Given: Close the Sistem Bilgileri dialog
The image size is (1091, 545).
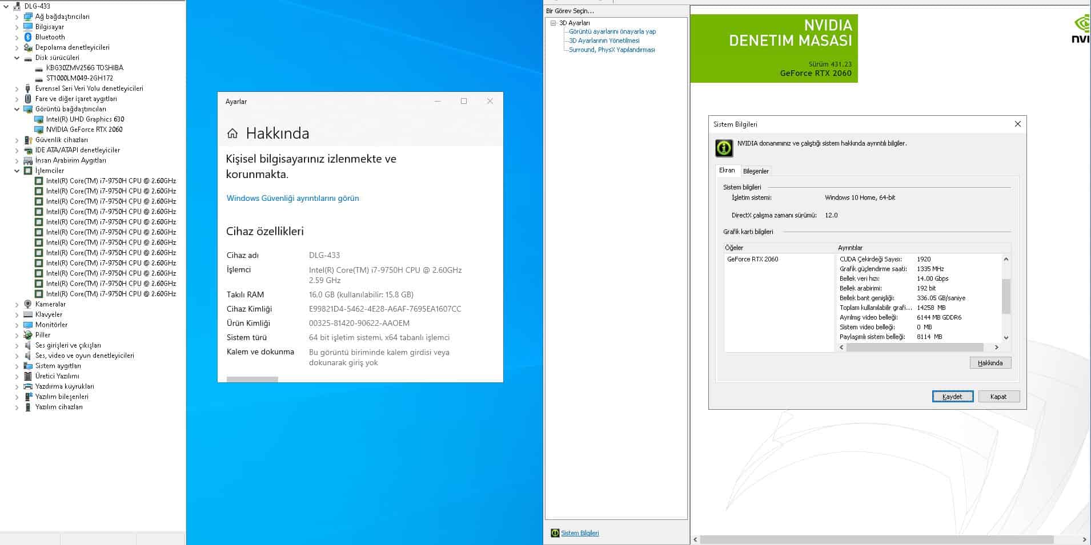Looking at the screenshot, I should click(1017, 124).
